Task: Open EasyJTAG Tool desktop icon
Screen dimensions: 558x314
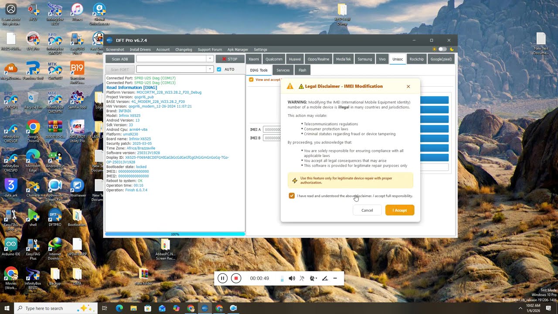Action: pyautogui.click(x=11, y=219)
